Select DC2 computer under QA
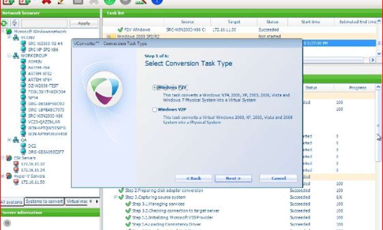Viewport: 383px width, 230px height. point(32,146)
